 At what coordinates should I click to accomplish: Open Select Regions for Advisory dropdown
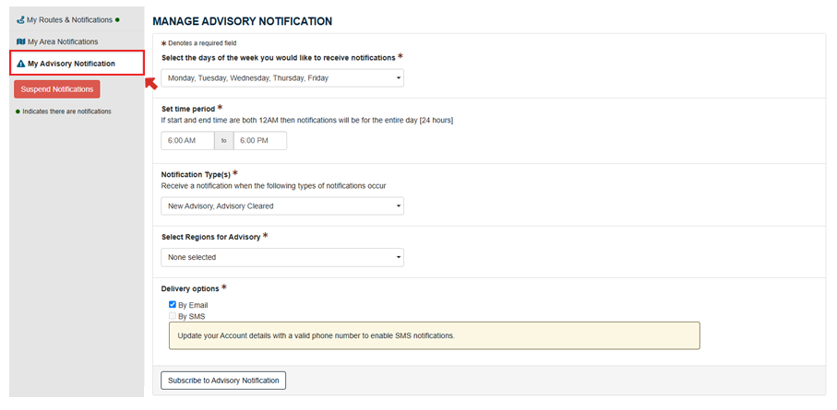(x=282, y=257)
